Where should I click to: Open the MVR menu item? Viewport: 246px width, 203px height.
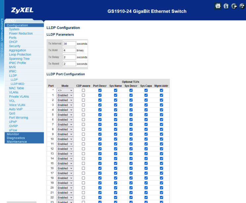point(12,67)
